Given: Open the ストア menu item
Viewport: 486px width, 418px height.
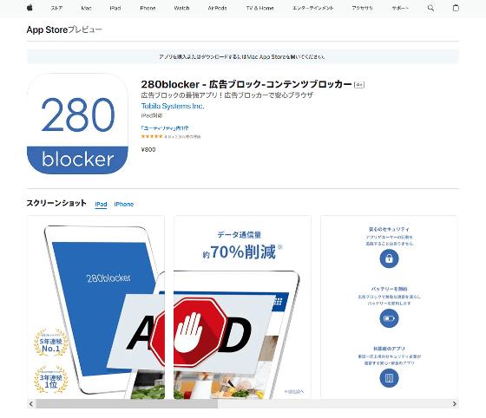Looking at the screenshot, I should tap(56, 9).
